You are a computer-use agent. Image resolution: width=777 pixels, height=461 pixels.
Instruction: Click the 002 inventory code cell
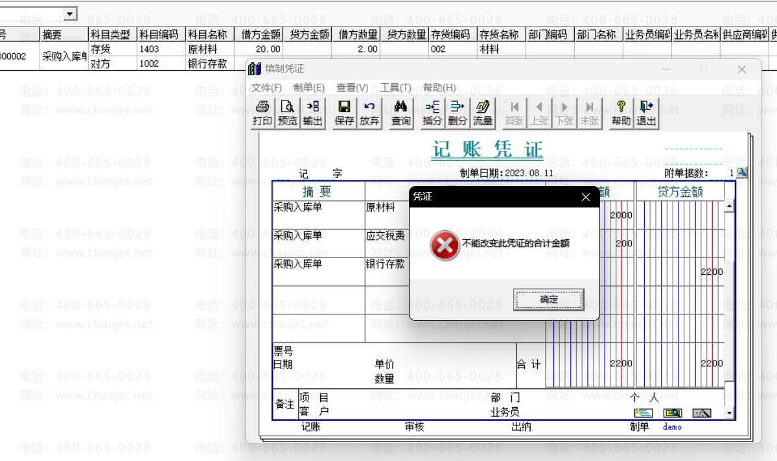(452, 49)
